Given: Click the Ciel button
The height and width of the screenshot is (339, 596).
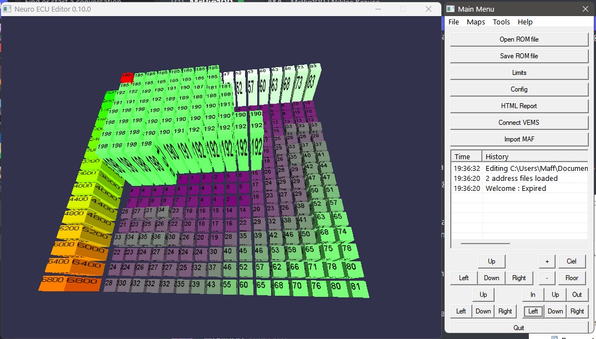Looking at the screenshot, I should [572, 261].
